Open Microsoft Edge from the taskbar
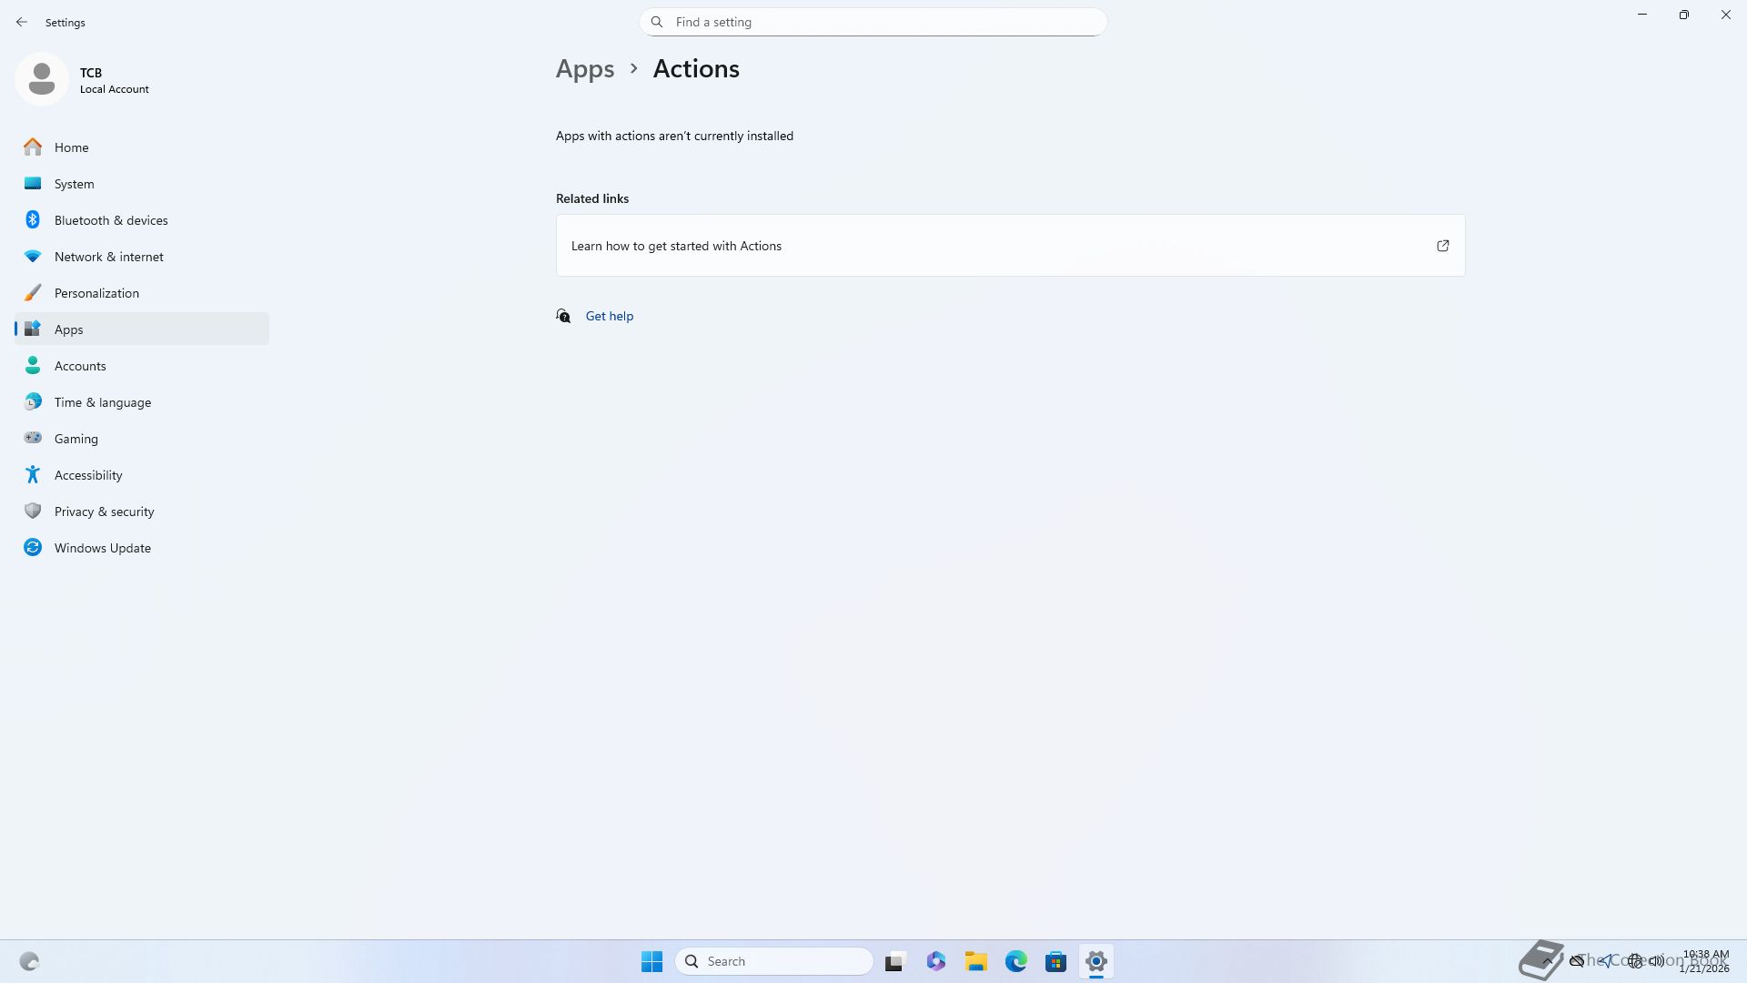The height and width of the screenshot is (983, 1747). pos(1015,961)
